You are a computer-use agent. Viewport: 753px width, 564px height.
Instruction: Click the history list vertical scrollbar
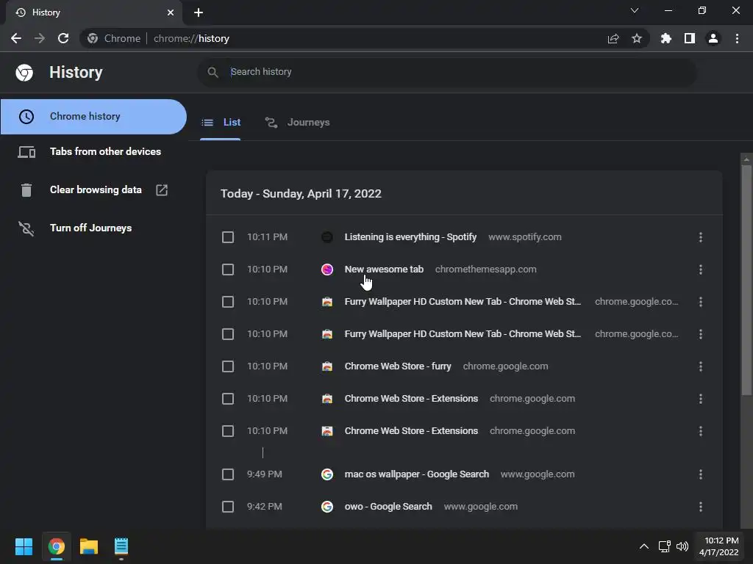pyautogui.click(x=746, y=278)
